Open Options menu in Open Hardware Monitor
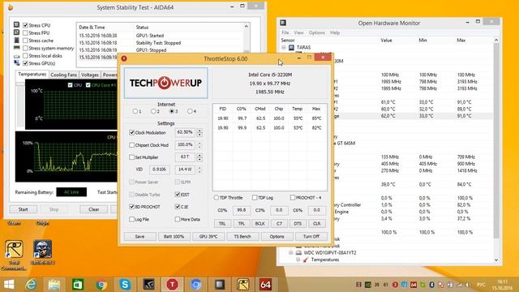 point(317,32)
